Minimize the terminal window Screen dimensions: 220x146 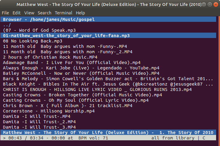pos(204,4)
